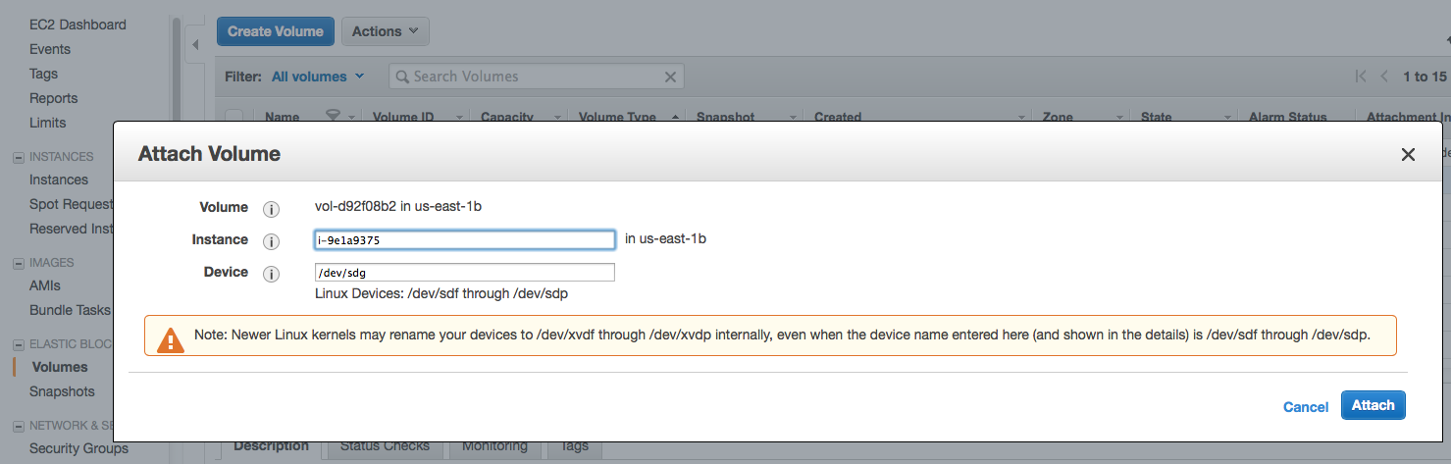This screenshot has height=464, width=1451.
Task: Close the Attach Volume dialog with X
Action: (1408, 155)
